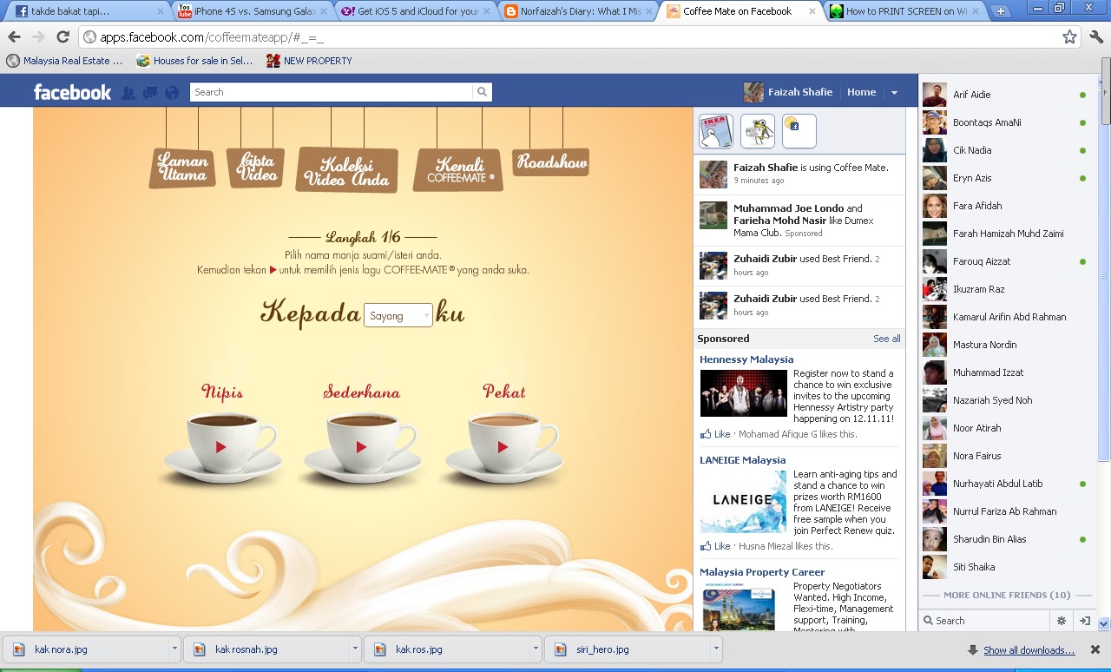
Task: Open kak nora.jpg download options arrow
Action: click(174, 649)
